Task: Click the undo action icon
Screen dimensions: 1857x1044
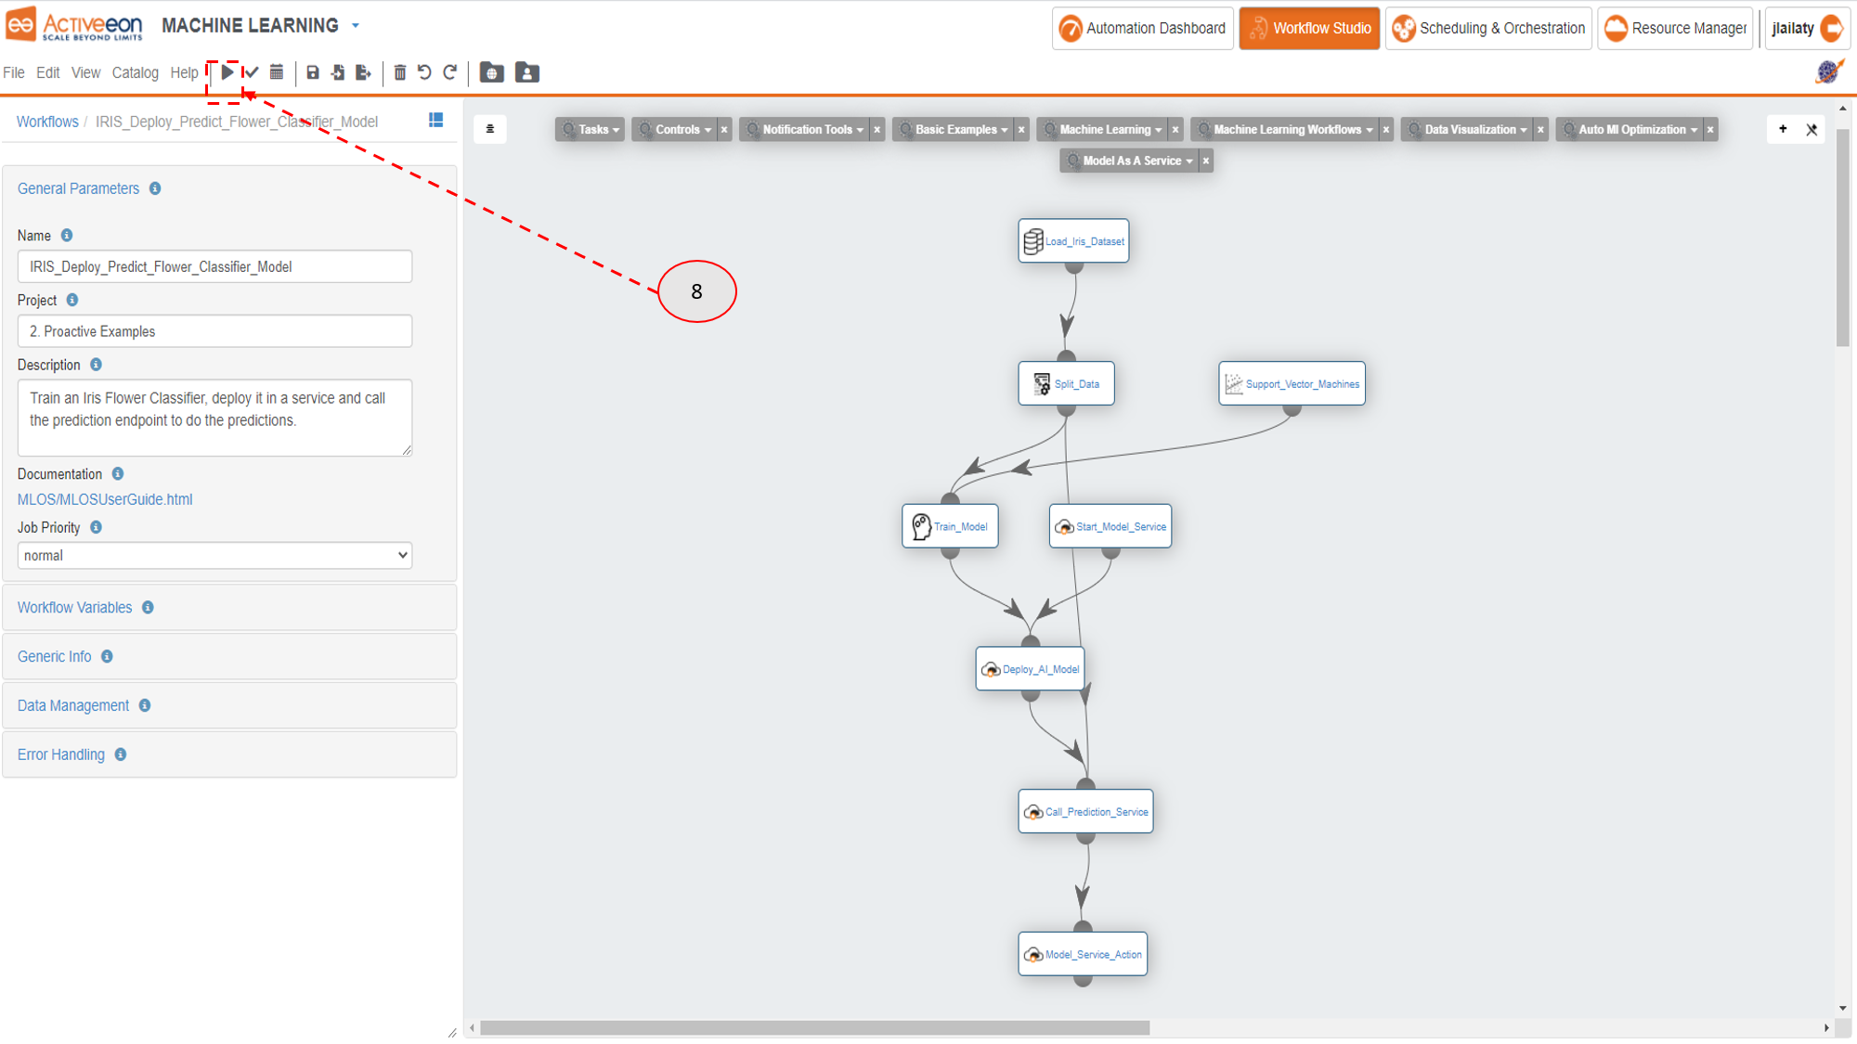Action: tap(427, 71)
